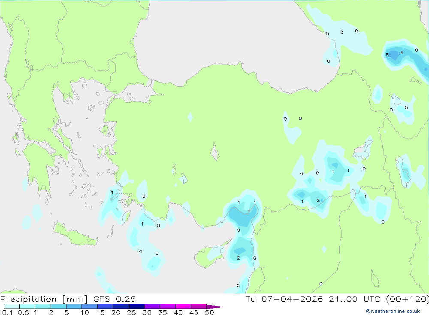Click the 2 mm legend color swatch
429x315 pixels.
click(58, 306)
